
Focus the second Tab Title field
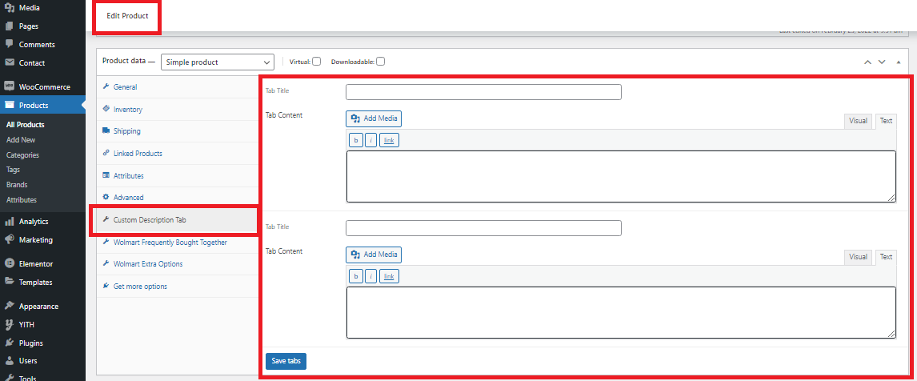[483, 227]
